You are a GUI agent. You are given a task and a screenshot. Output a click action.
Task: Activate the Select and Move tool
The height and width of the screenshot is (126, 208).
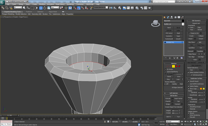click(x=41, y=8)
